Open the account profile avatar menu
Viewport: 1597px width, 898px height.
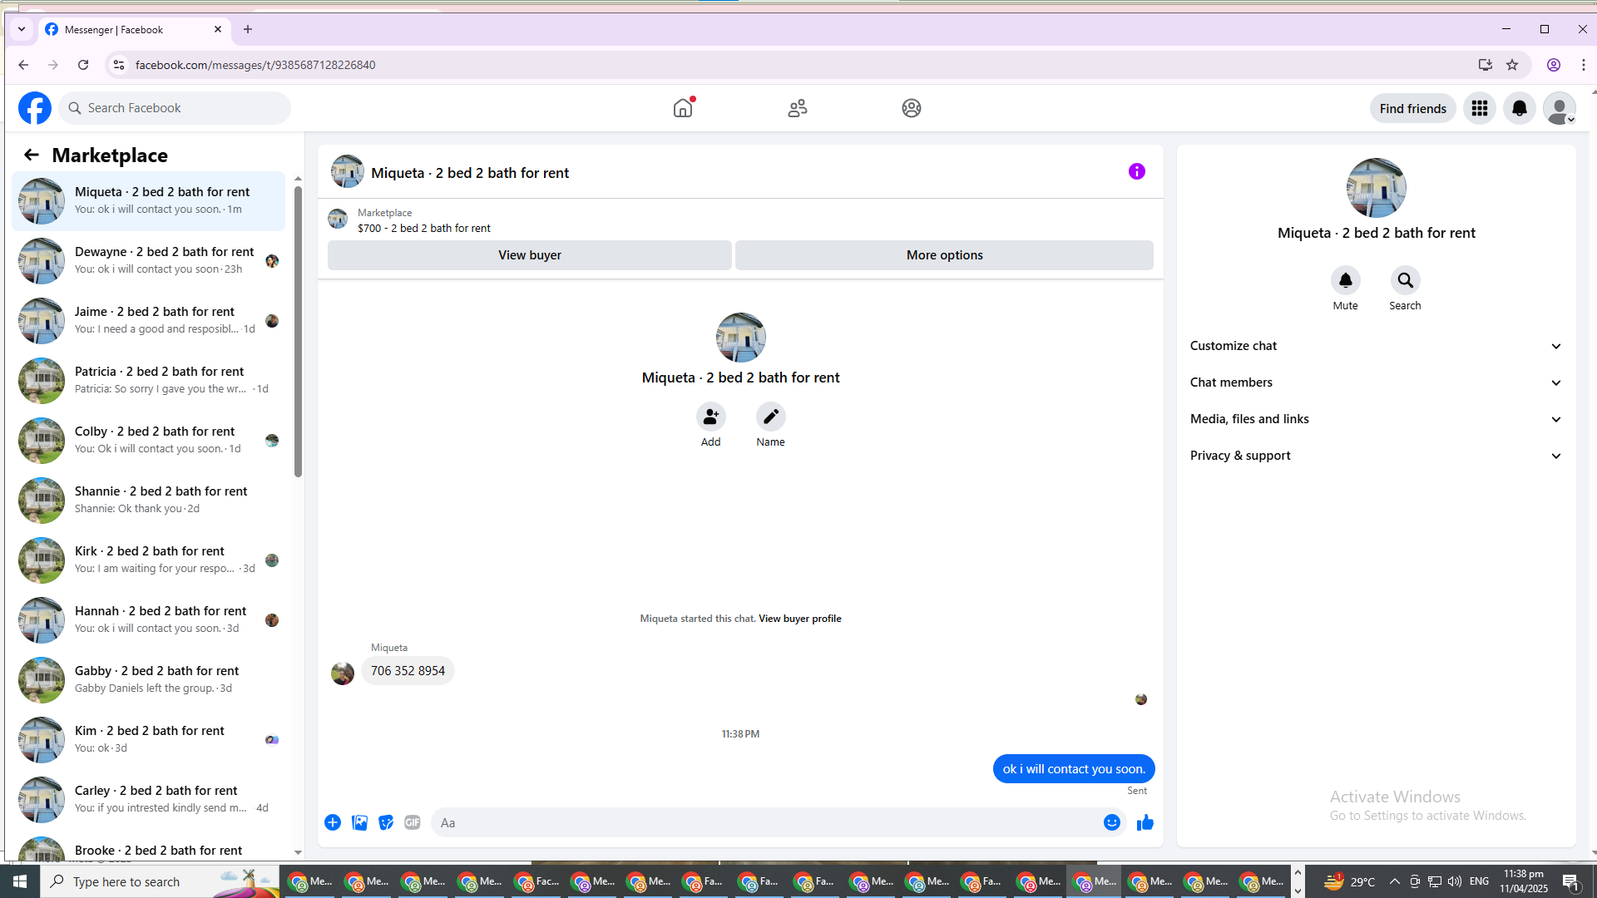pyautogui.click(x=1560, y=108)
